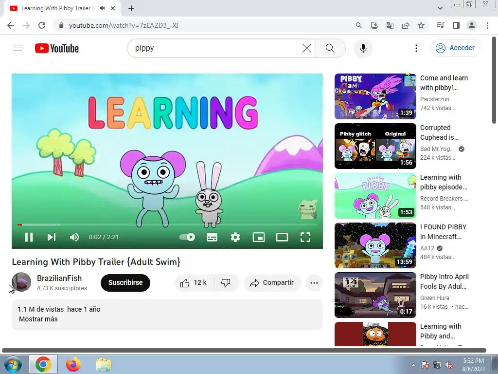Image resolution: width=498 pixels, height=374 pixels.
Task: Expand description with Mostrar más
Action: 38,319
